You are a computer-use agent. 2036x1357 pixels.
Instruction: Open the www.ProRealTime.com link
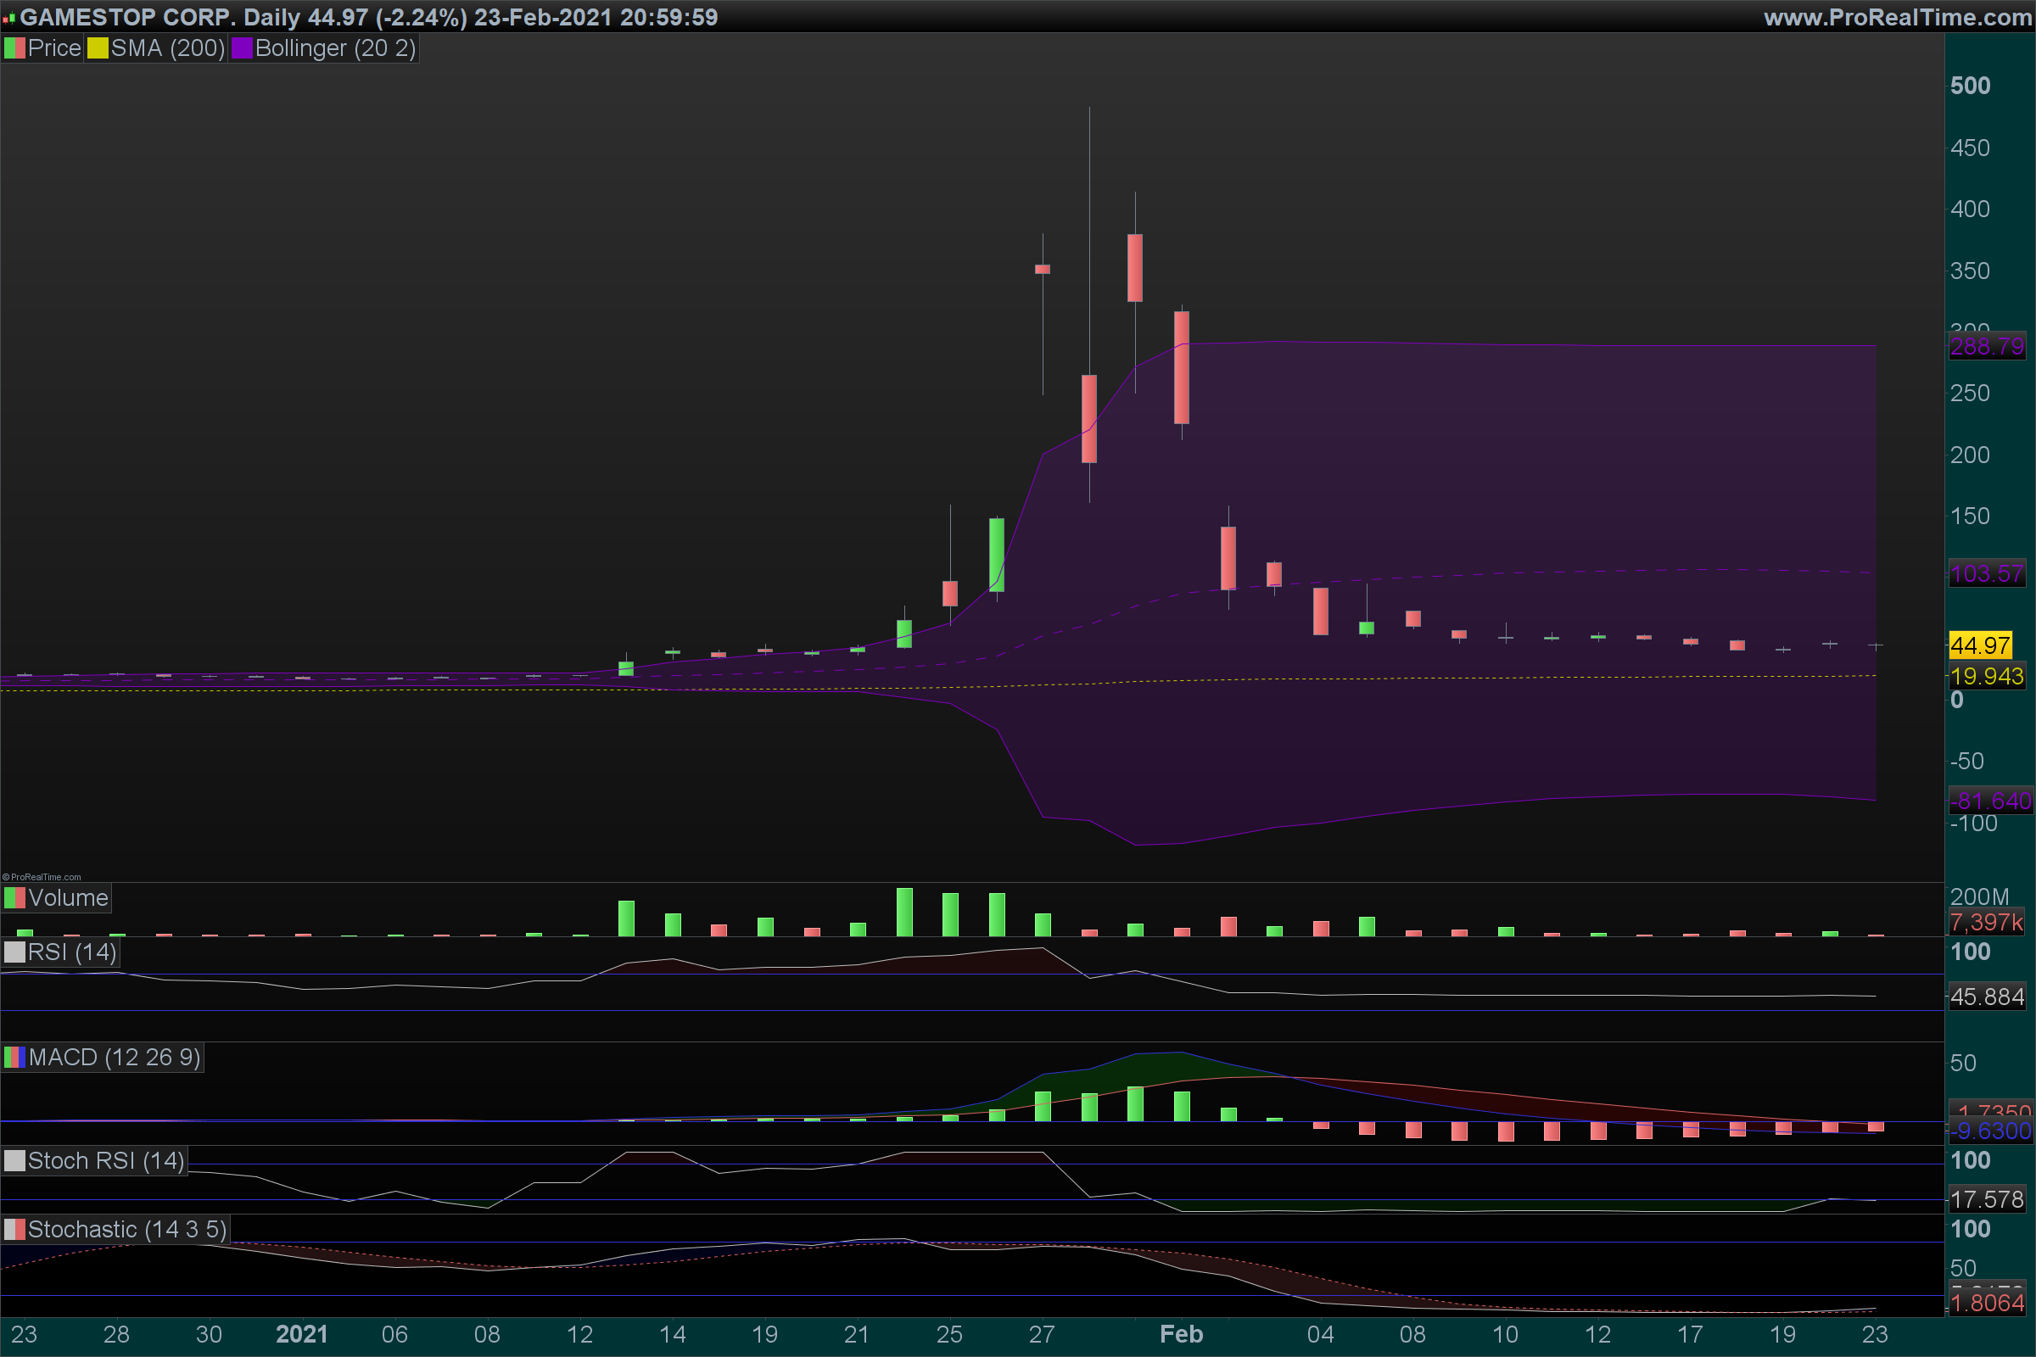[x=1897, y=17]
